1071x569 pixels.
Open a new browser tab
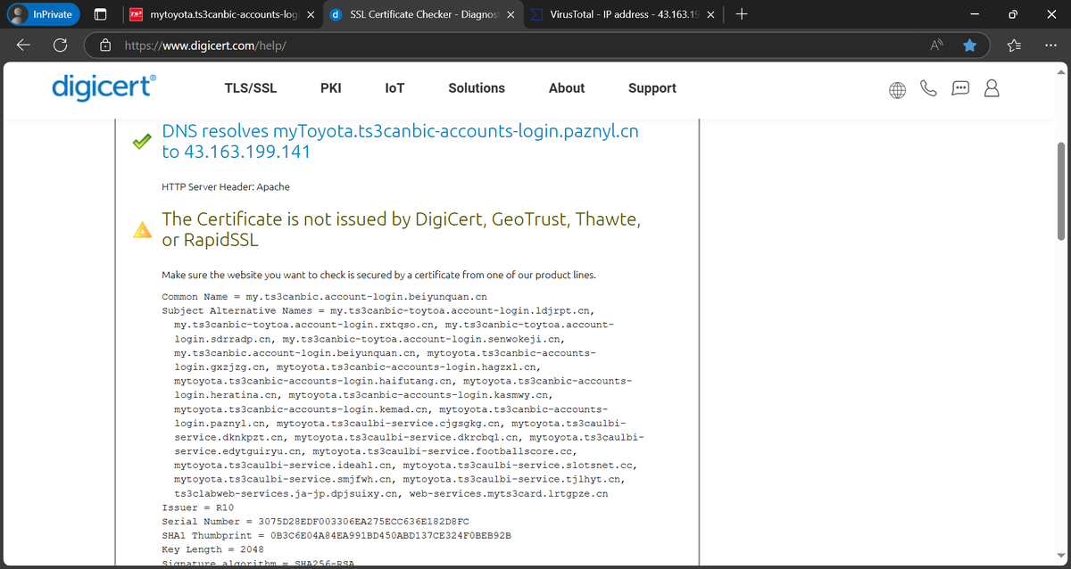[743, 14]
